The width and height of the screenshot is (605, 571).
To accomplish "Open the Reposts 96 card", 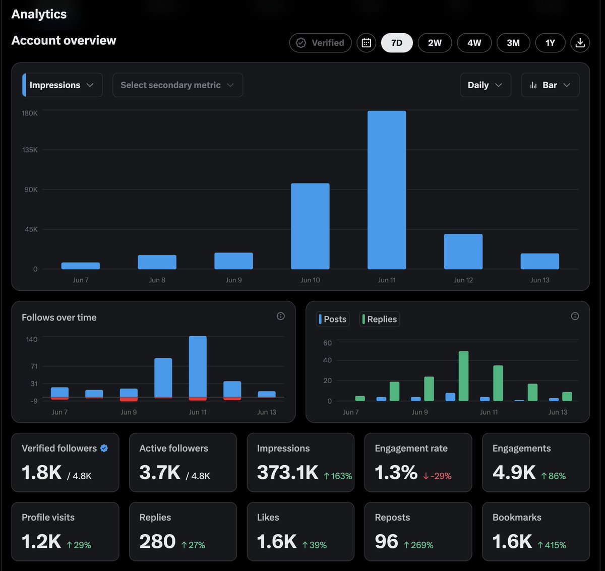I will click(x=418, y=531).
